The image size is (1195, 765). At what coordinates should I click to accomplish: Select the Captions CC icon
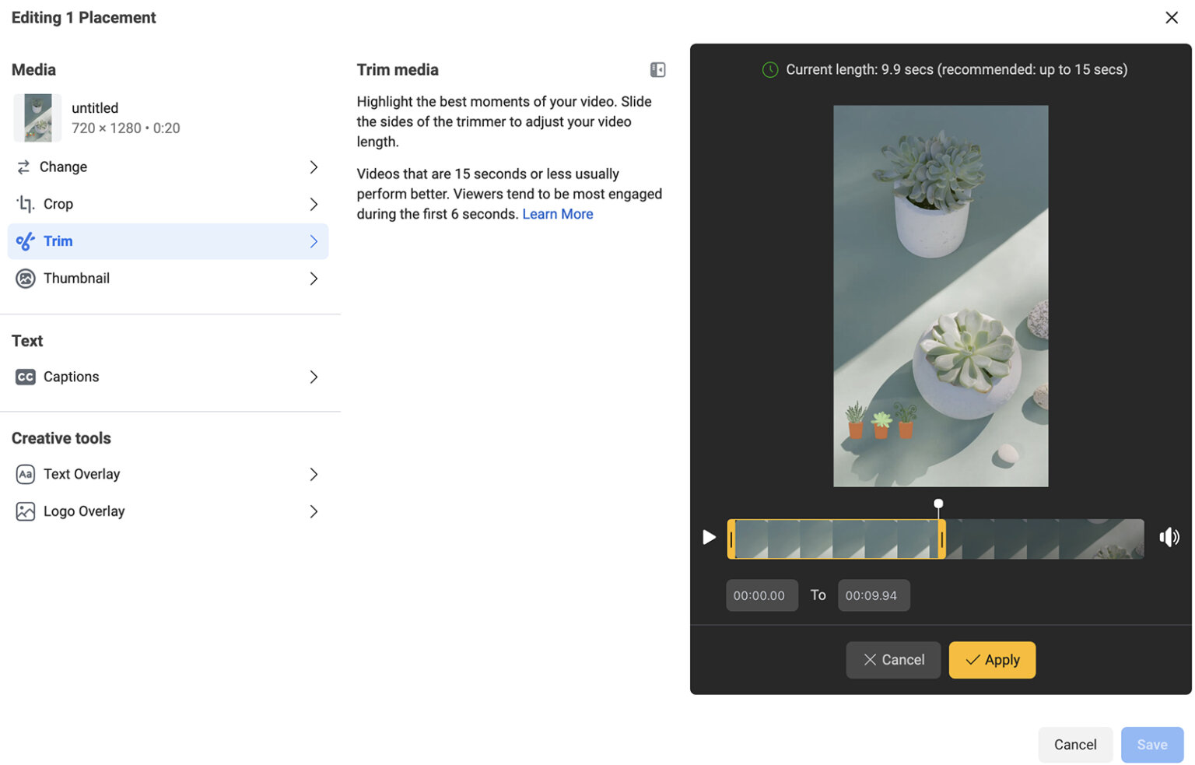pos(25,377)
